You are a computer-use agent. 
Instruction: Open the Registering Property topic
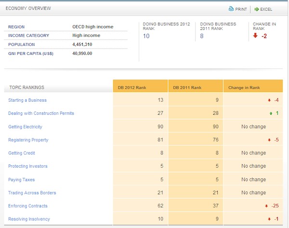click(x=28, y=140)
